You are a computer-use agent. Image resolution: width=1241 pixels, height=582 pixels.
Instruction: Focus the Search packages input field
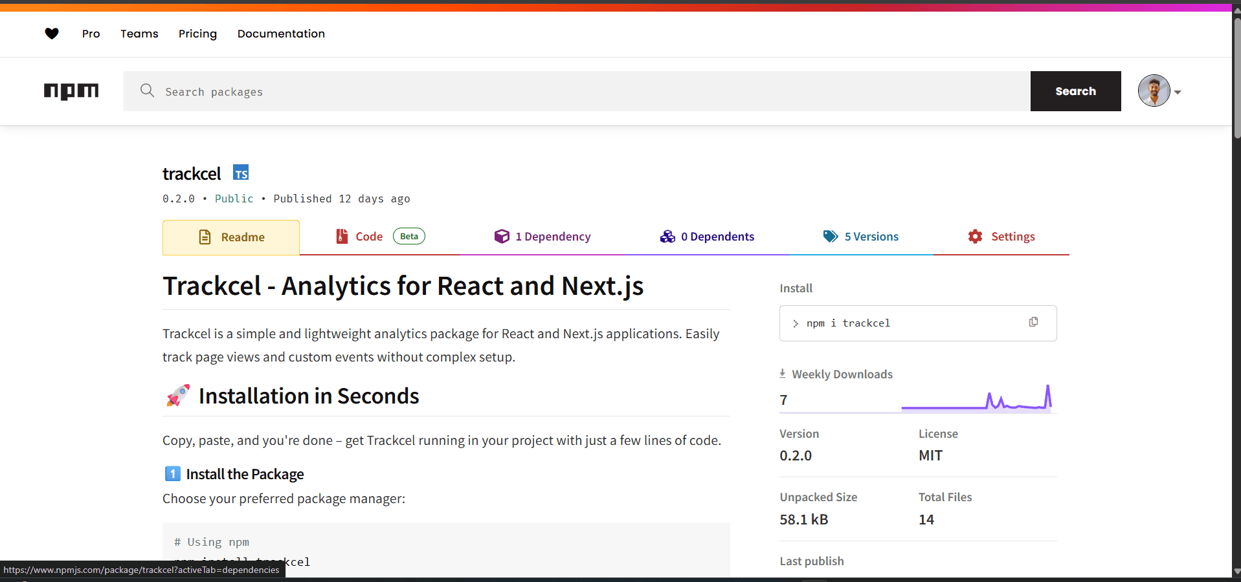tap(583, 92)
